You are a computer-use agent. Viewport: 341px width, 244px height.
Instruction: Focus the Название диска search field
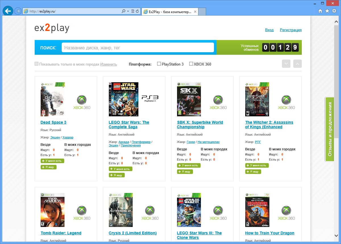point(138,47)
